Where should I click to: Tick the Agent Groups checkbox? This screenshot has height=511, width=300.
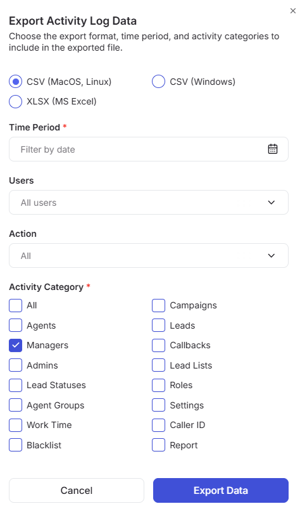point(15,405)
